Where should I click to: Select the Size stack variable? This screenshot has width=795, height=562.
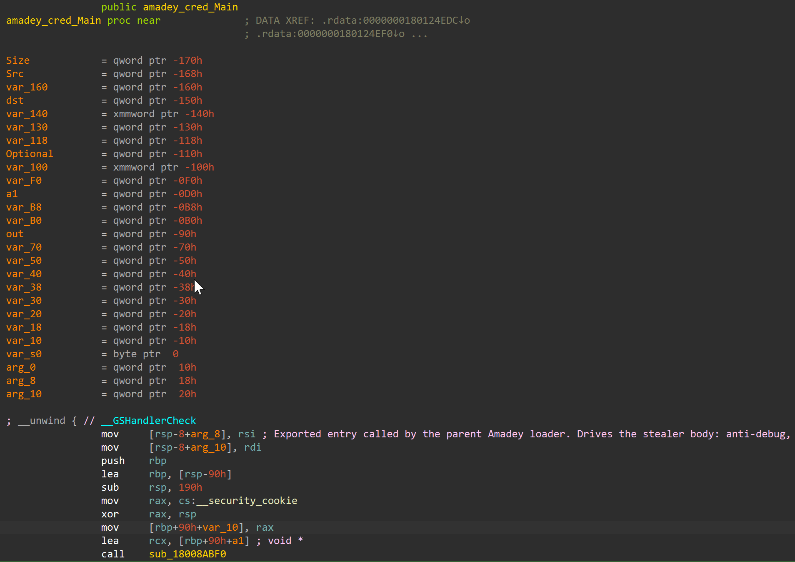[x=18, y=60]
